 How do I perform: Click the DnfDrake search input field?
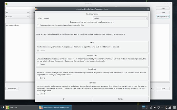pyautogui.click(x=20, y=8)
